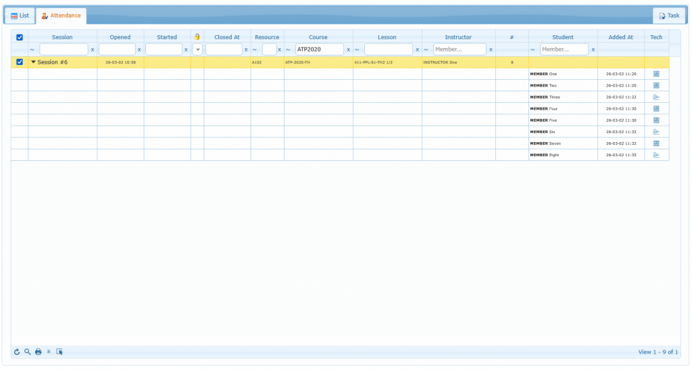Switch to the List tab
The width and height of the screenshot is (692, 370).
tap(20, 15)
